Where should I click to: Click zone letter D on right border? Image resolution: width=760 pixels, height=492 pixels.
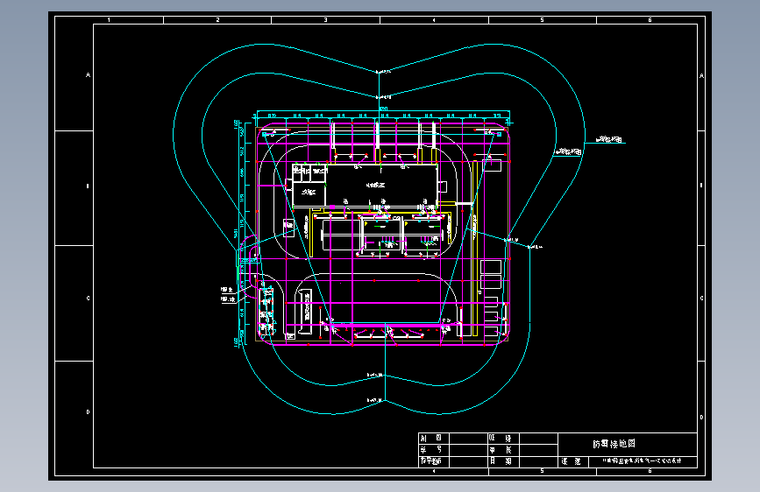click(702, 417)
